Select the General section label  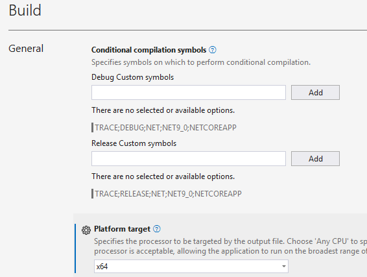point(26,49)
